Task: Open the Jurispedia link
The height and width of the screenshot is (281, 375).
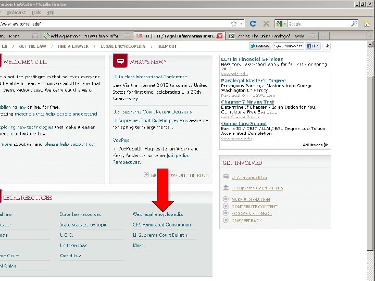Action: coord(178,156)
